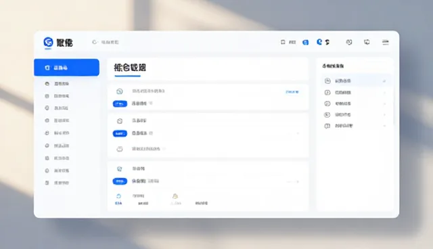Click the magnifier icon in search bar

click(95, 42)
